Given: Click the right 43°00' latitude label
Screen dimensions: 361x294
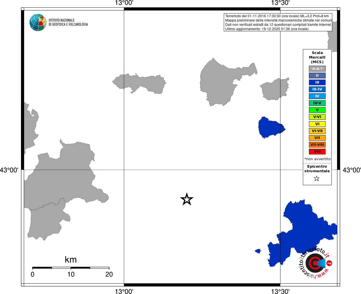Looking at the screenshot, I should coord(352,170).
